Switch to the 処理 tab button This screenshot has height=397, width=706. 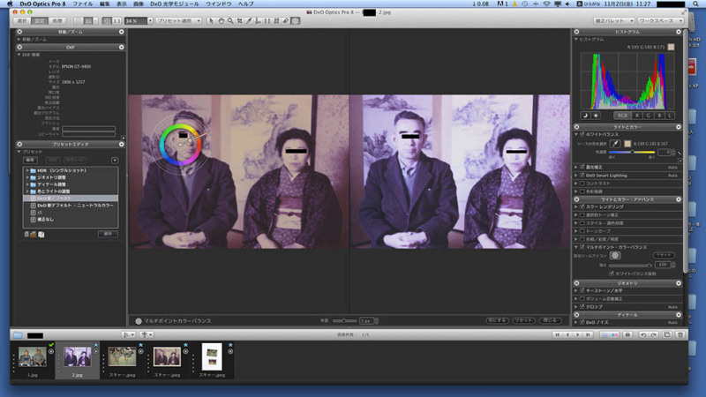point(57,19)
